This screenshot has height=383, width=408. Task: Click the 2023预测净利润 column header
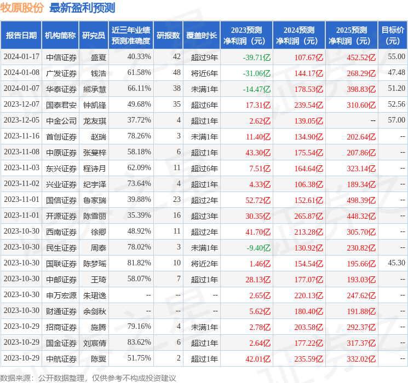246,36
